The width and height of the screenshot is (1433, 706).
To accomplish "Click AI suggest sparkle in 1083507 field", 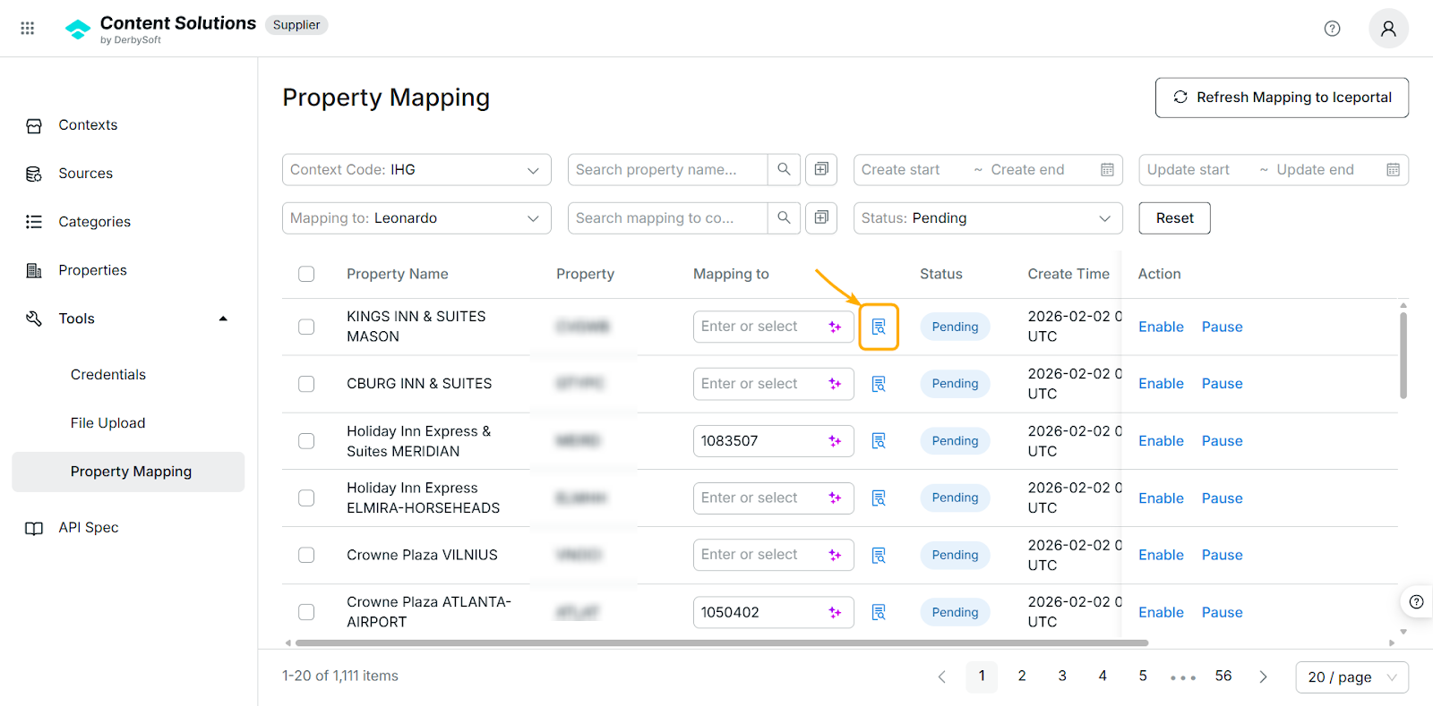I will point(835,440).
